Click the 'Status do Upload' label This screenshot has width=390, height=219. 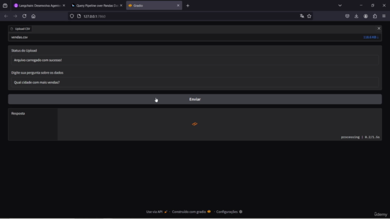pos(24,50)
